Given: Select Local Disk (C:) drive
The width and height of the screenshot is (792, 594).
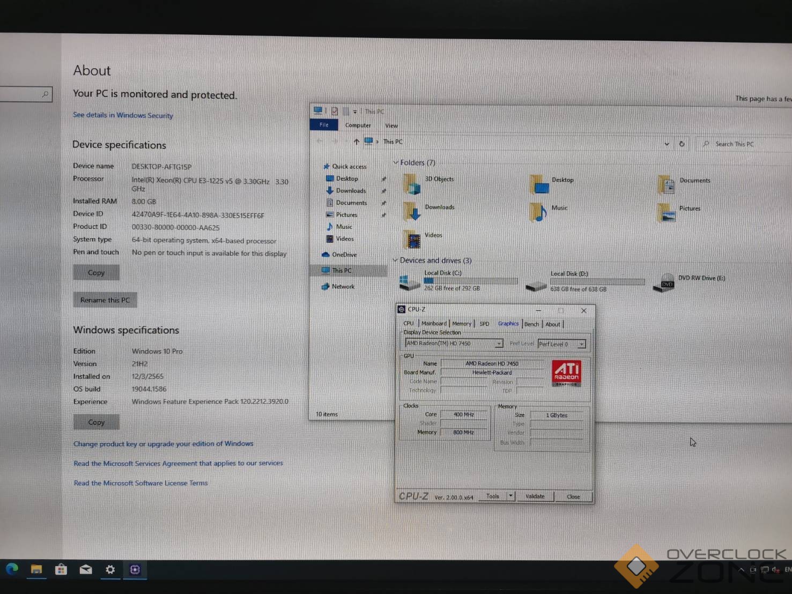Looking at the screenshot, I should point(458,280).
